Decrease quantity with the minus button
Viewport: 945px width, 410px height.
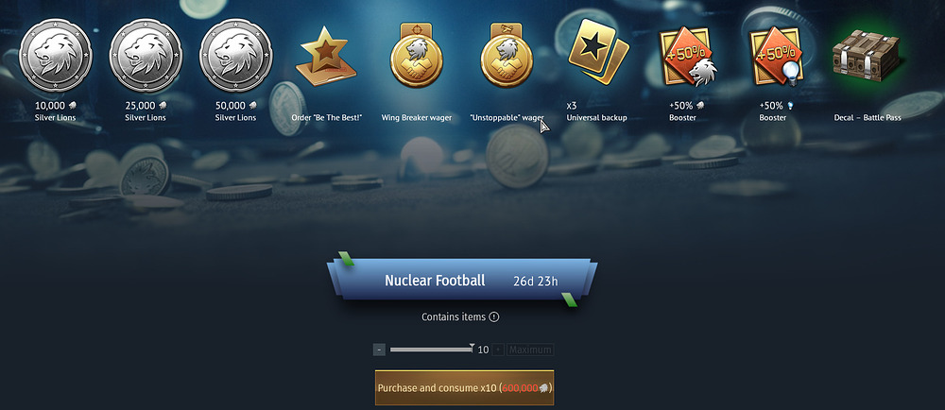pyautogui.click(x=379, y=350)
